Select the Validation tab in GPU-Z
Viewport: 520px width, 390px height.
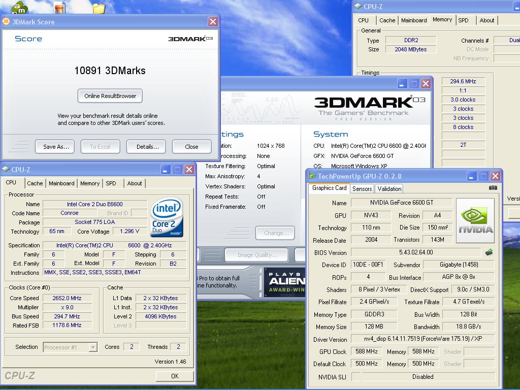(x=389, y=189)
